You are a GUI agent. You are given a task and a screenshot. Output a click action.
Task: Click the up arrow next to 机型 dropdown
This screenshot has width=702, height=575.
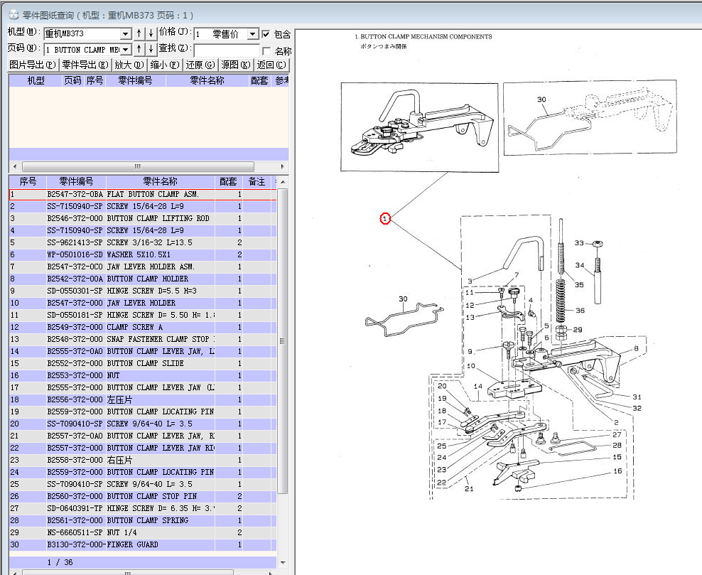(139, 33)
